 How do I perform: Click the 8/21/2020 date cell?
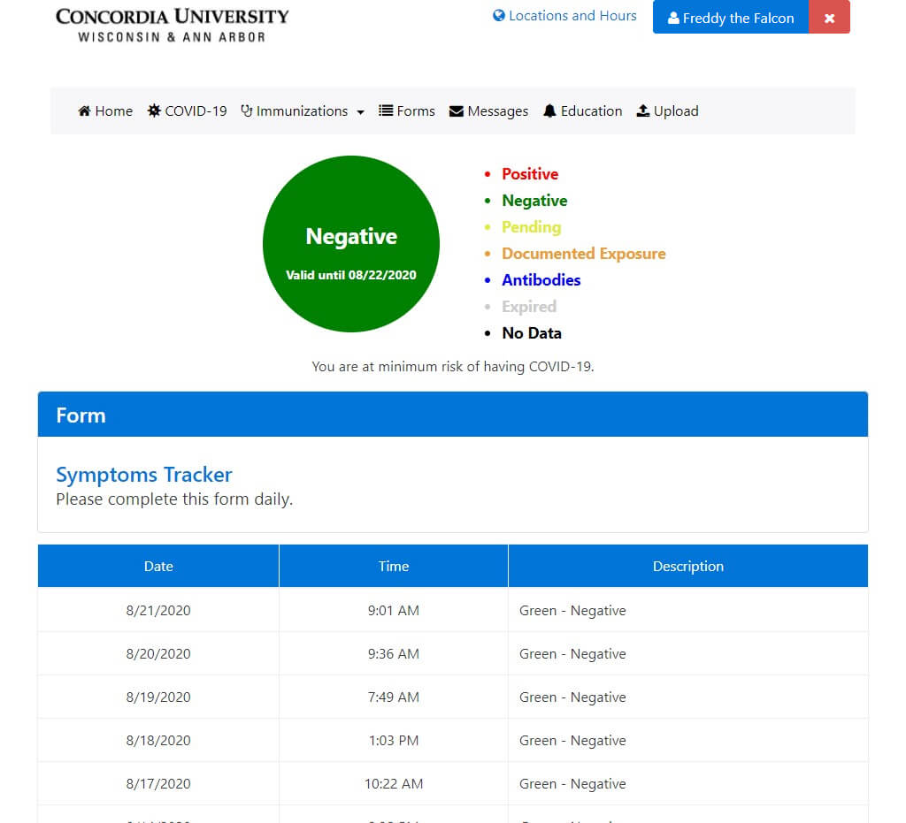pyautogui.click(x=158, y=610)
